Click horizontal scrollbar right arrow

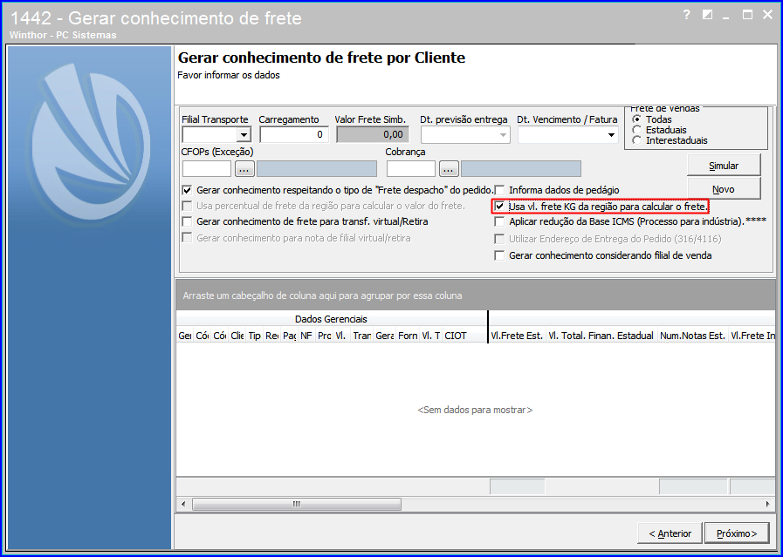tap(768, 504)
